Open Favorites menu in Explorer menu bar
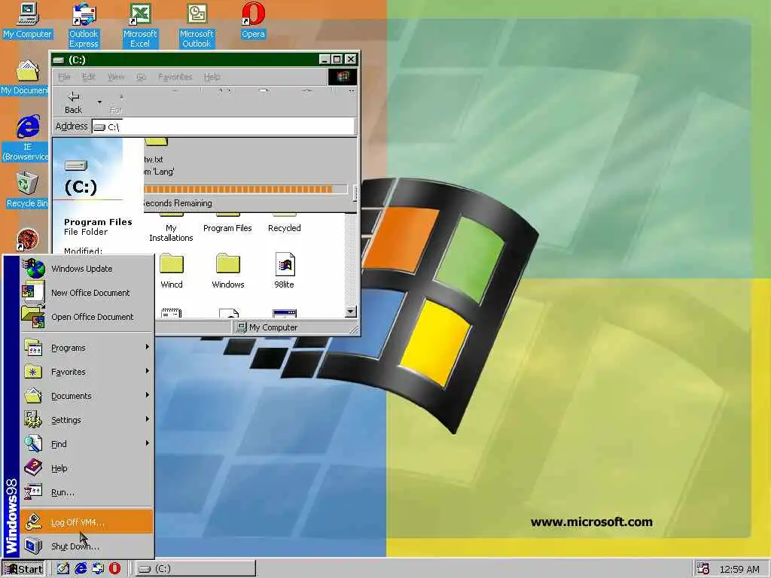The image size is (771, 578). pyautogui.click(x=175, y=77)
